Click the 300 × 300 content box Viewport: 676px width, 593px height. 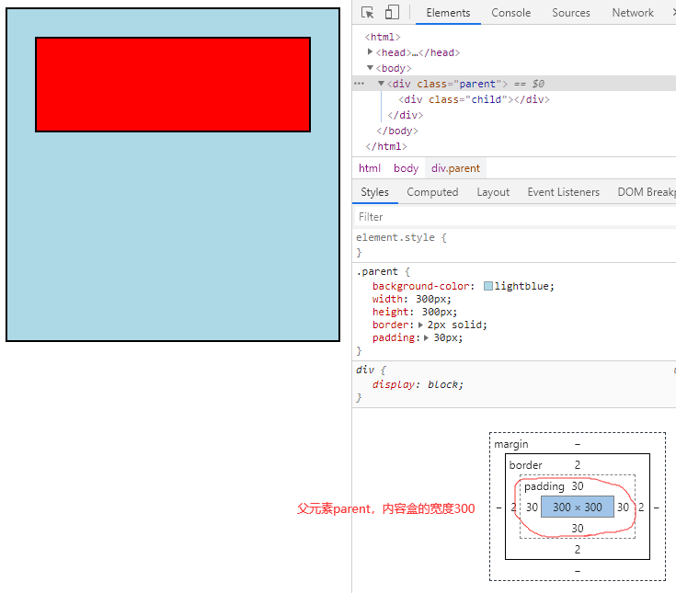[x=577, y=507]
